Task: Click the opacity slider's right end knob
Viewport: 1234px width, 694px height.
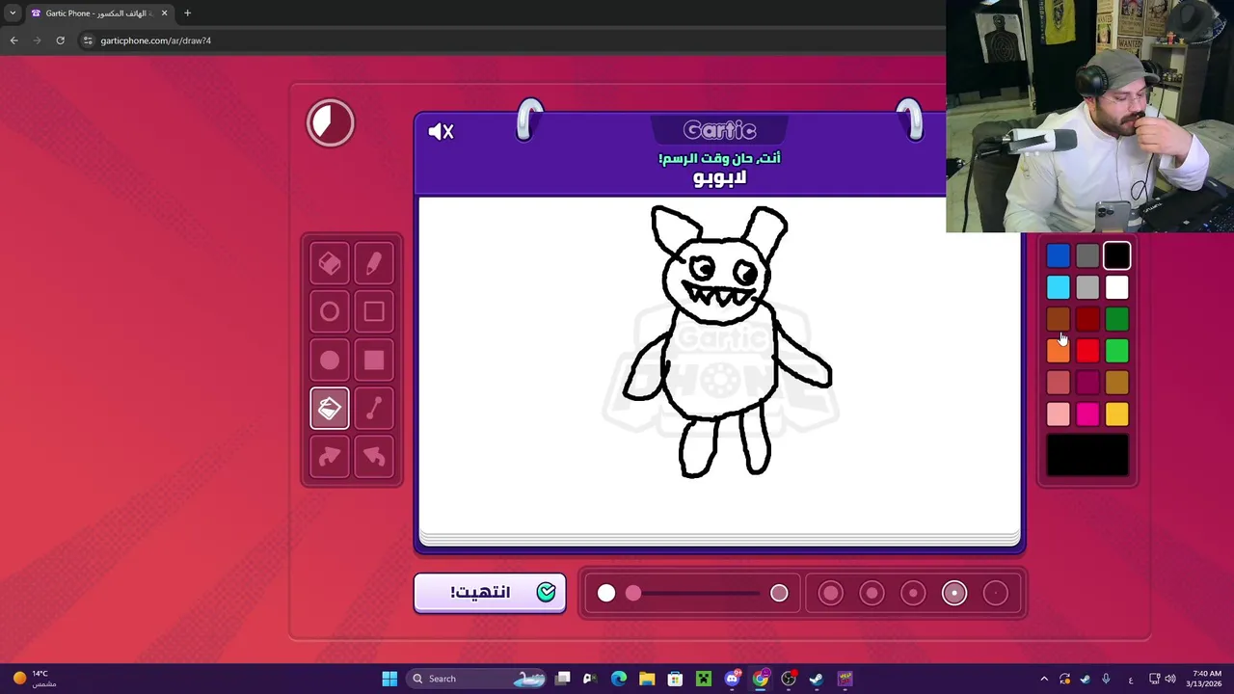Action: pos(779,594)
